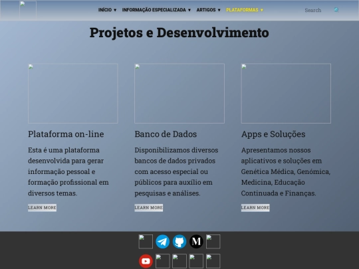Click the Banco de Dados heading

click(x=166, y=134)
